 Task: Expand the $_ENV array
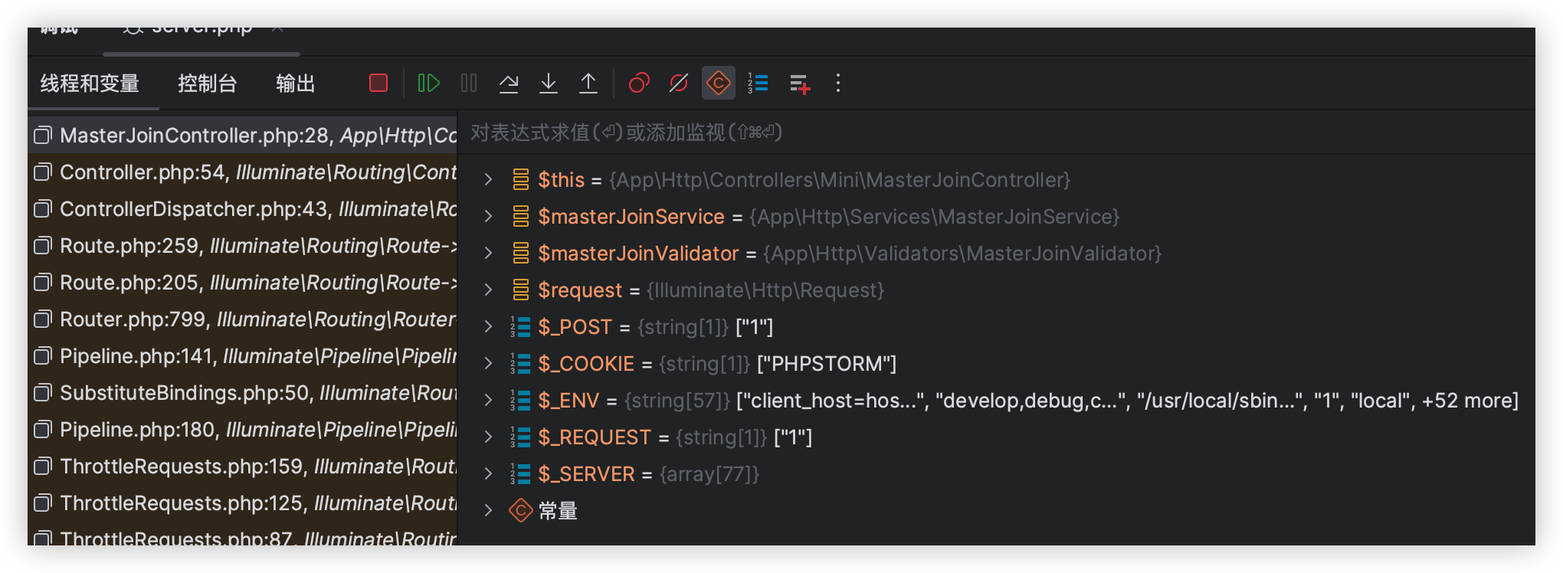coord(488,401)
